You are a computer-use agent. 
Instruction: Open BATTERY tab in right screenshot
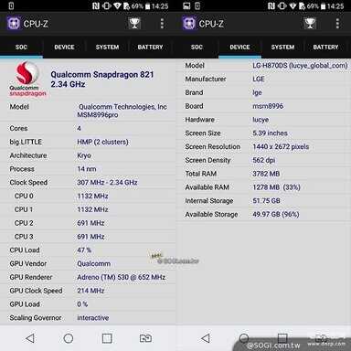[325, 47]
